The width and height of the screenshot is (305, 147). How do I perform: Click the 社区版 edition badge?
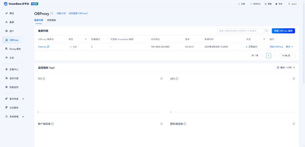click(34, 4)
